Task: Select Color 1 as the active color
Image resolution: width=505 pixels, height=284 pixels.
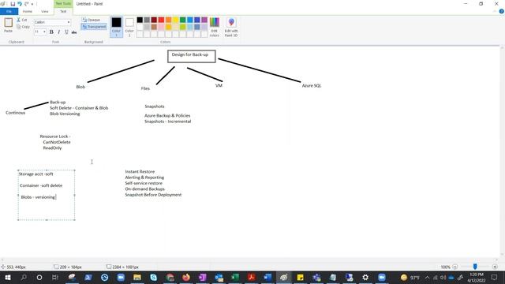Action: click(x=116, y=27)
